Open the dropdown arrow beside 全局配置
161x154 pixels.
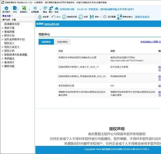point(40,9)
